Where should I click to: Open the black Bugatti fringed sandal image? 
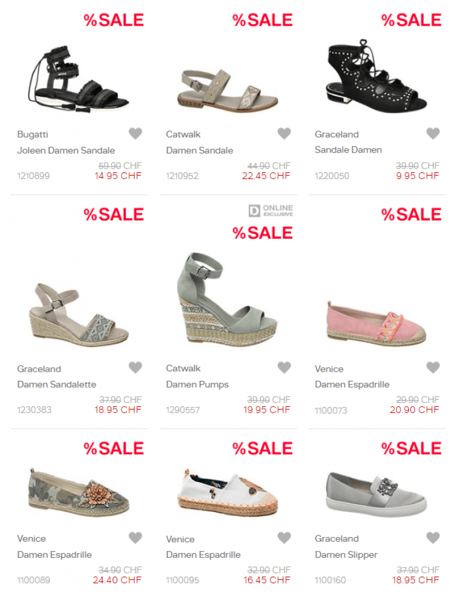79,80
